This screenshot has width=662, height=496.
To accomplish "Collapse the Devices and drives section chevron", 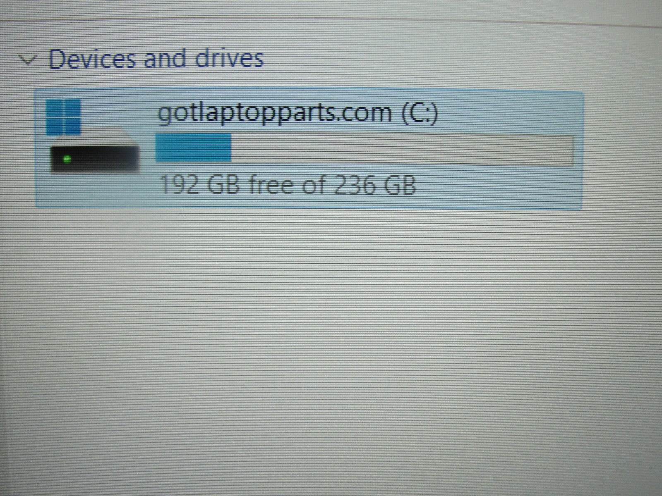I will pyautogui.click(x=28, y=61).
